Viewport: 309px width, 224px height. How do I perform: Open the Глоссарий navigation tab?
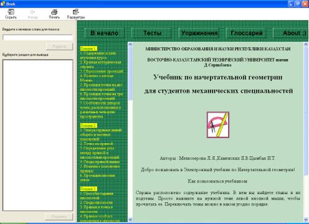coord(247,33)
